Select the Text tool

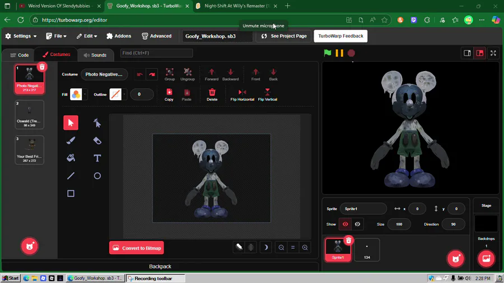pyautogui.click(x=97, y=158)
